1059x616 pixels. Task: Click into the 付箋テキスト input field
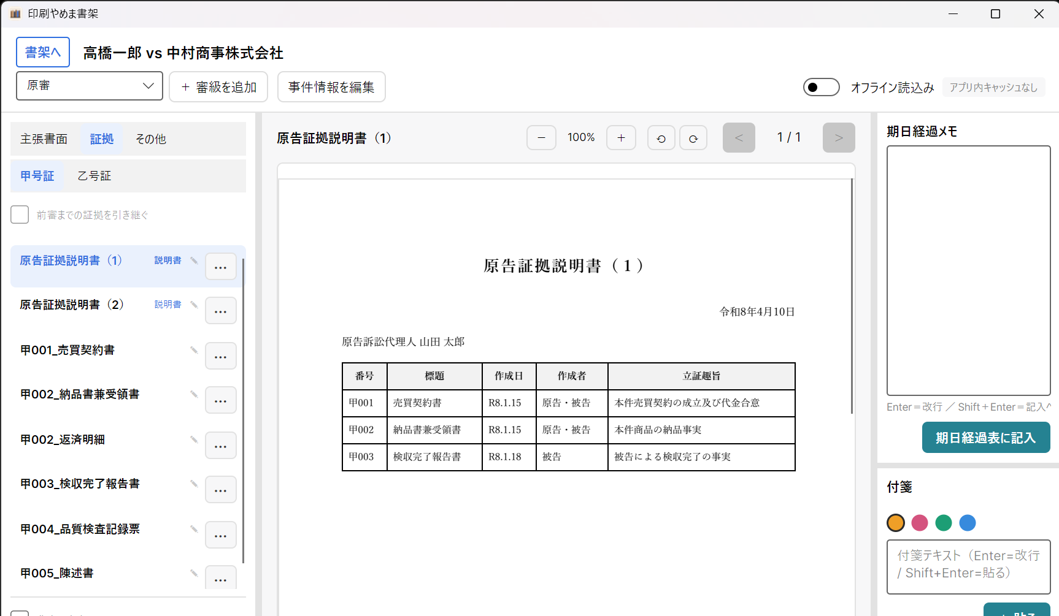pos(969,567)
